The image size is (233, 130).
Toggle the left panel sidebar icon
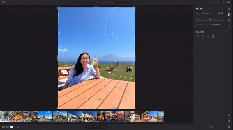[3, 3]
